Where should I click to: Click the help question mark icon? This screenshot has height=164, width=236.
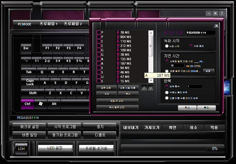tap(222, 13)
